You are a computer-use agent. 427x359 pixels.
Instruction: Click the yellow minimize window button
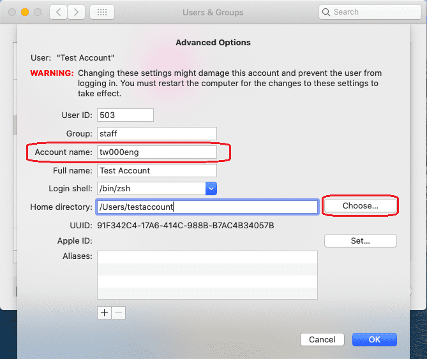25,12
